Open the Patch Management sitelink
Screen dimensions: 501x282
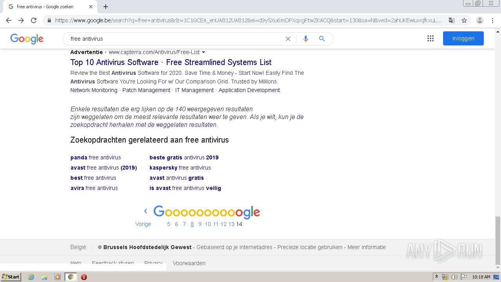(146, 90)
